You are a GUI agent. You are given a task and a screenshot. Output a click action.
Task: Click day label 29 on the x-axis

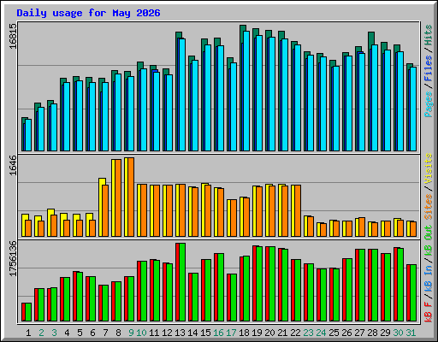[385, 333]
